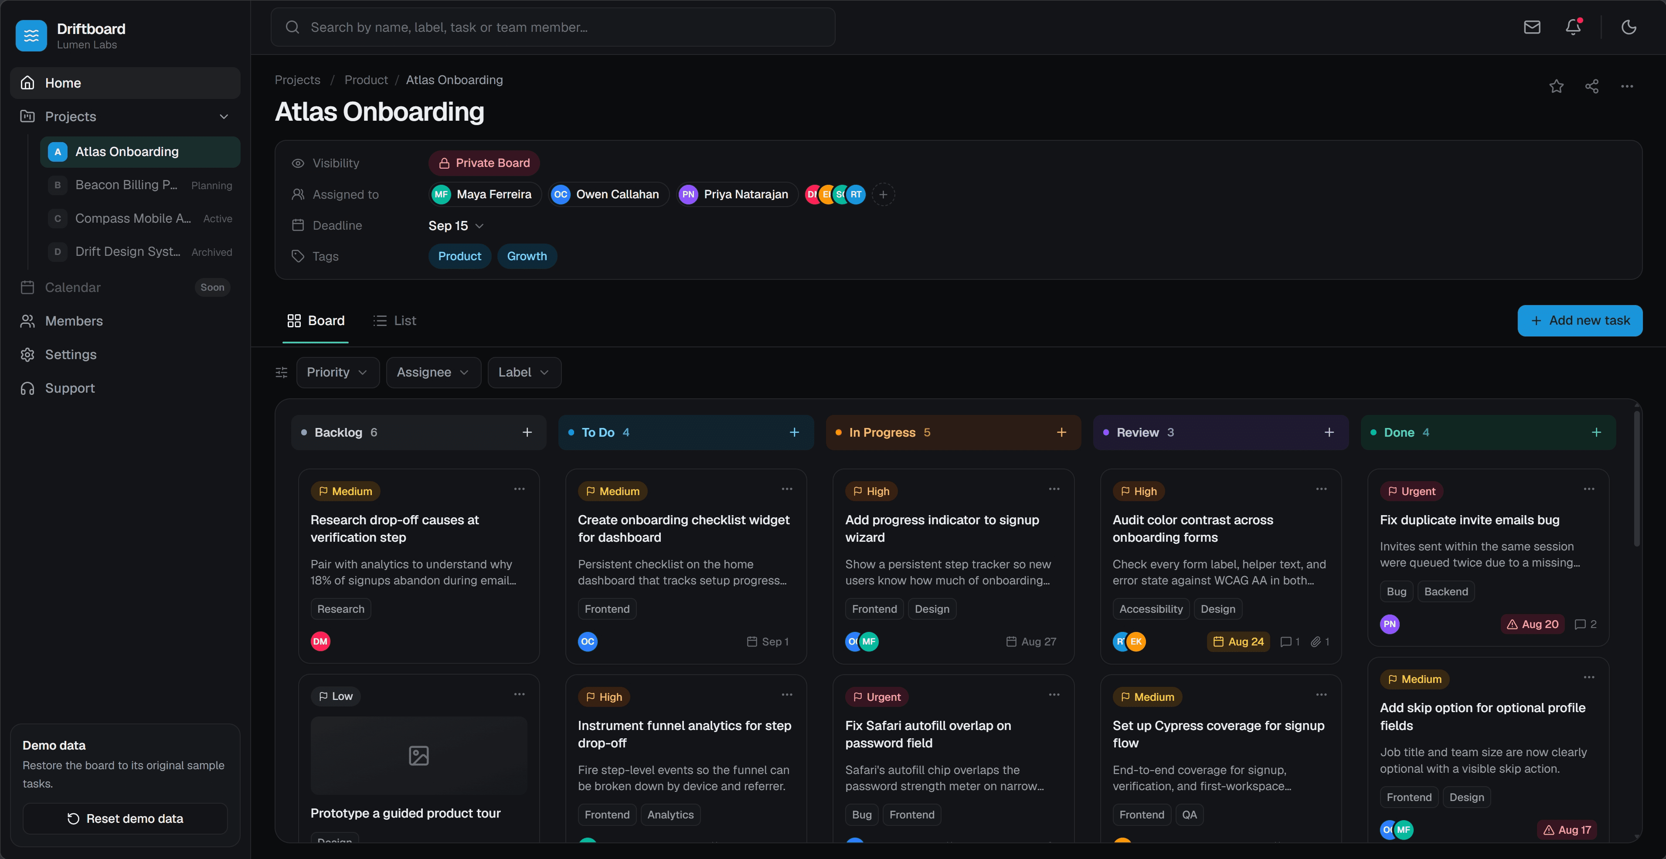Open Support in sidebar
1666x859 pixels.
pyautogui.click(x=125, y=388)
